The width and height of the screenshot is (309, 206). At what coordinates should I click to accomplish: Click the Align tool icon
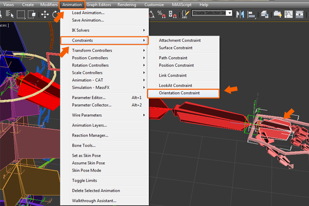[x=252, y=14]
